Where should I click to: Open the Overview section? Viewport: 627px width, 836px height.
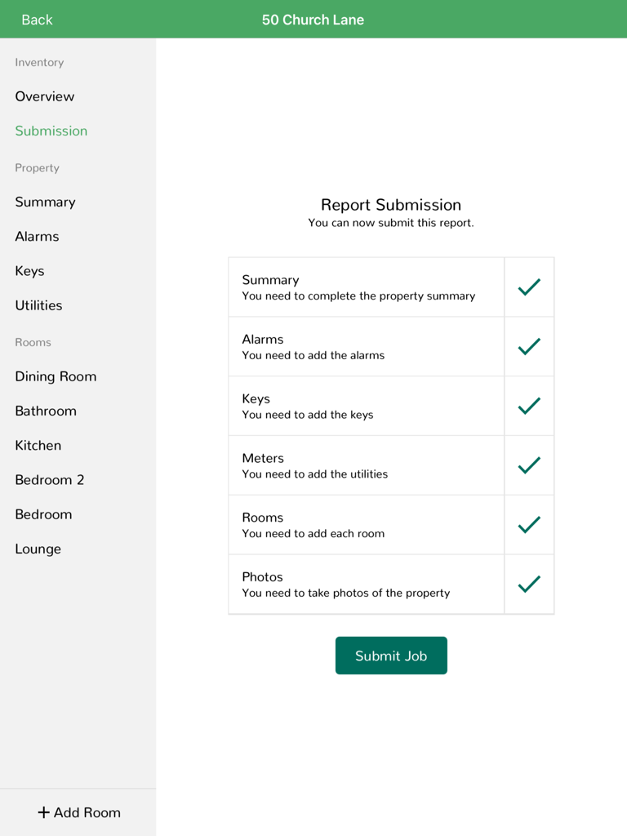(45, 96)
